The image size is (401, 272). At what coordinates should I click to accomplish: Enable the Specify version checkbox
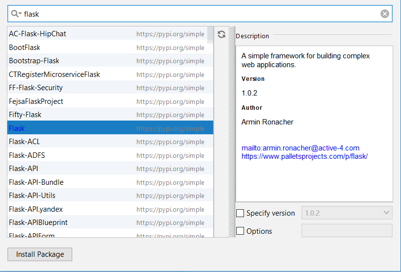(x=240, y=213)
